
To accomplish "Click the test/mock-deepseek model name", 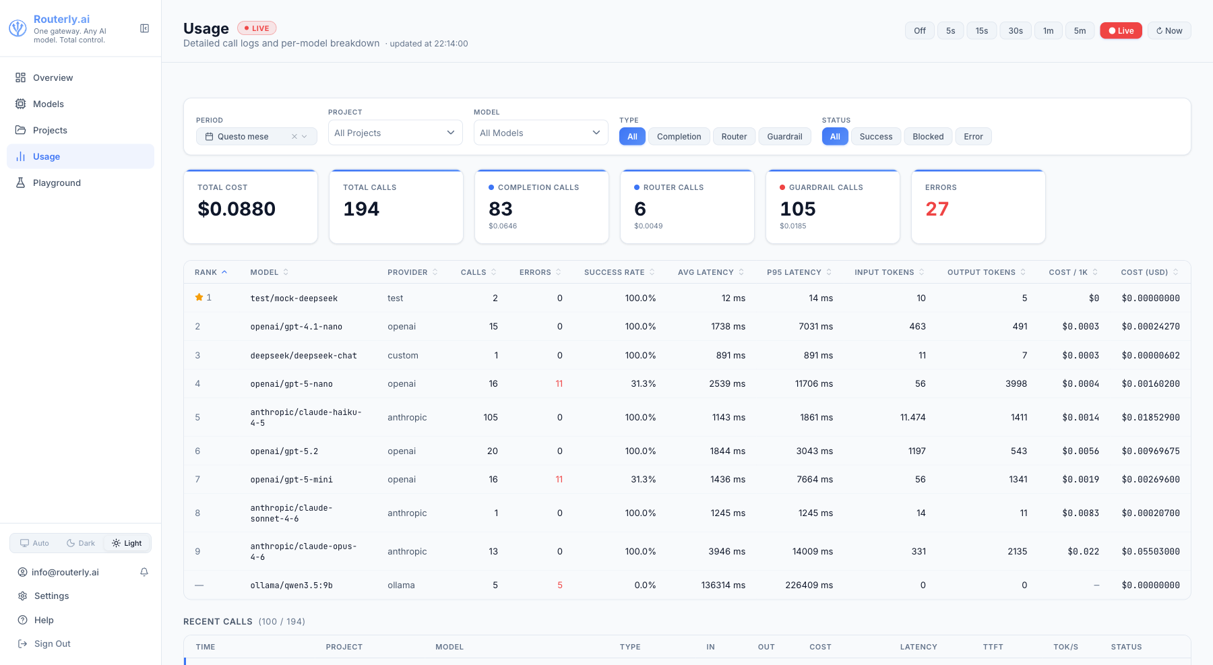I will point(294,298).
